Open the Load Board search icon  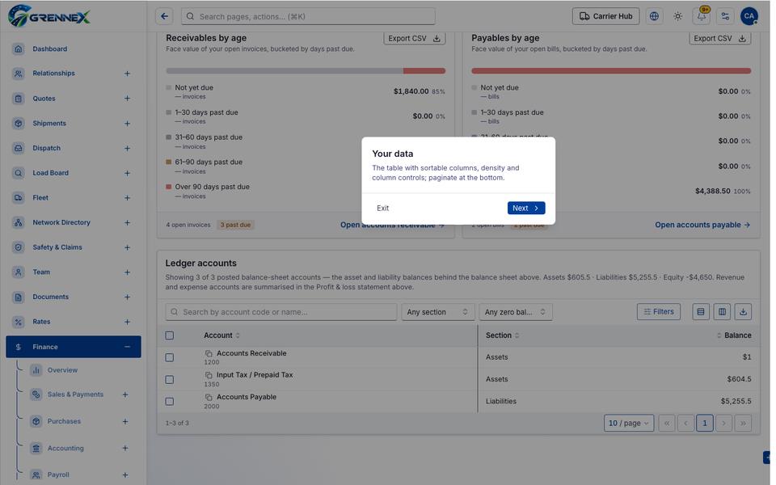(19, 173)
